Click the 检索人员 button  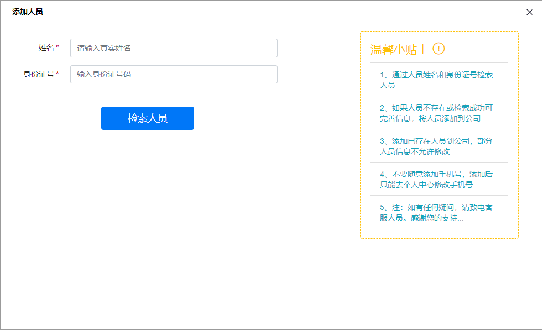[148, 118]
